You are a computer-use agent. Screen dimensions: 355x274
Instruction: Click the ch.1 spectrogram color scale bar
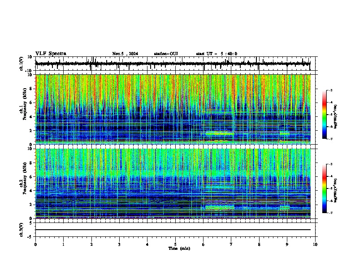pos(325,115)
